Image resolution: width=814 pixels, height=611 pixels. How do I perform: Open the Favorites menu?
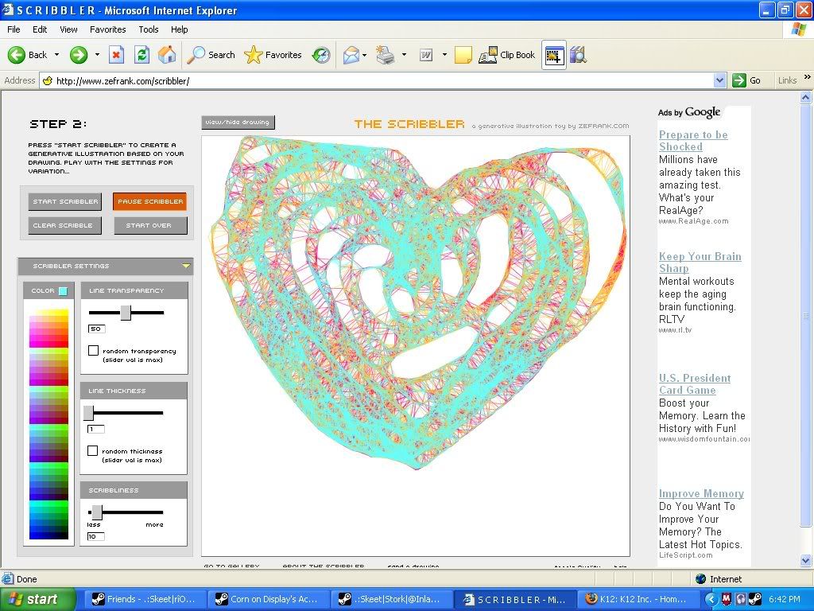click(x=107, y=29)
